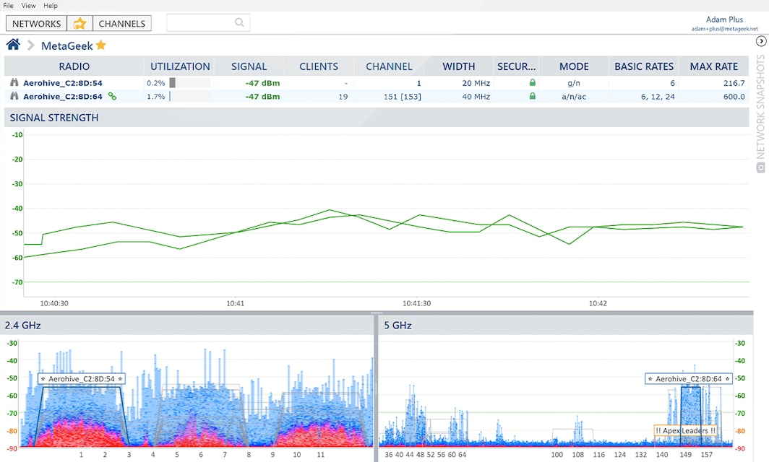Click binoculars icon for Aerohive_C2:8D:54
Viewport: 769px width, 462px height.
[14, 83]
